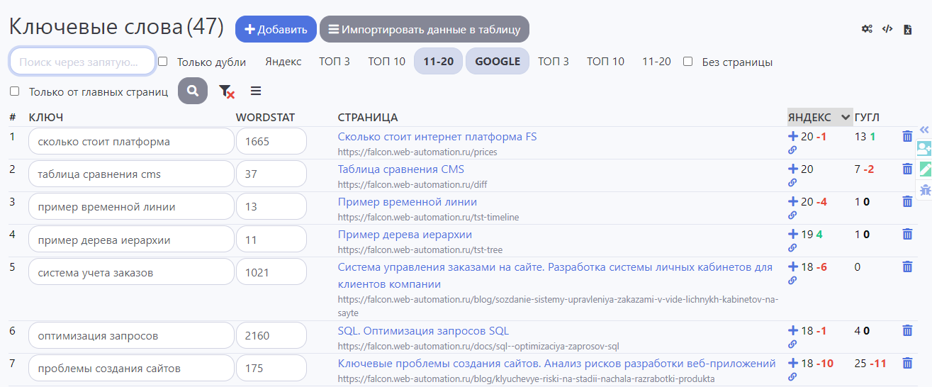Click the 'Добавить' button

[x=276, y=30]
